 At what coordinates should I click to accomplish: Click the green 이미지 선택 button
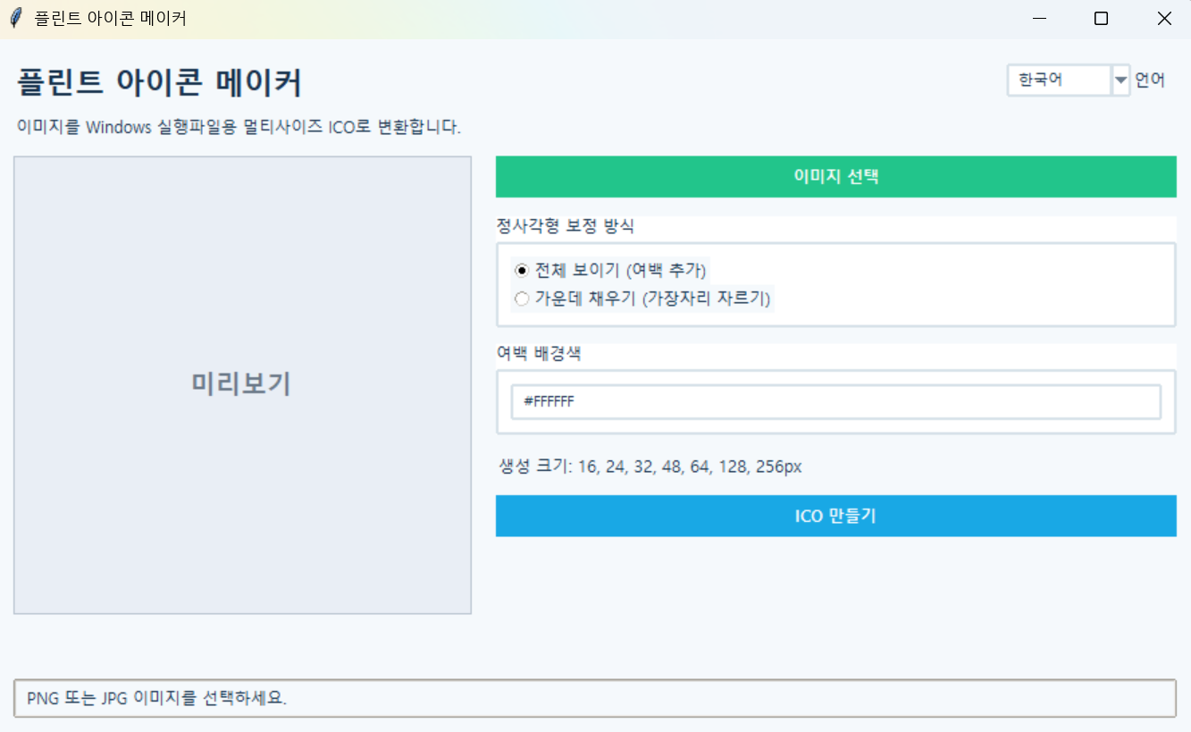(x=835, y=177)
